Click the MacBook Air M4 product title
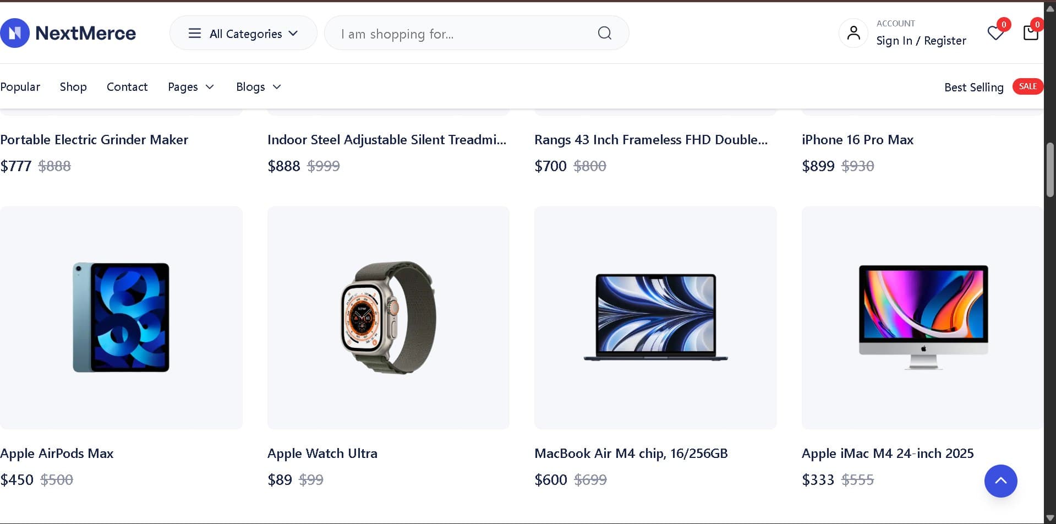This screenshot has height=524, width=1056. [x=631, y=453]
